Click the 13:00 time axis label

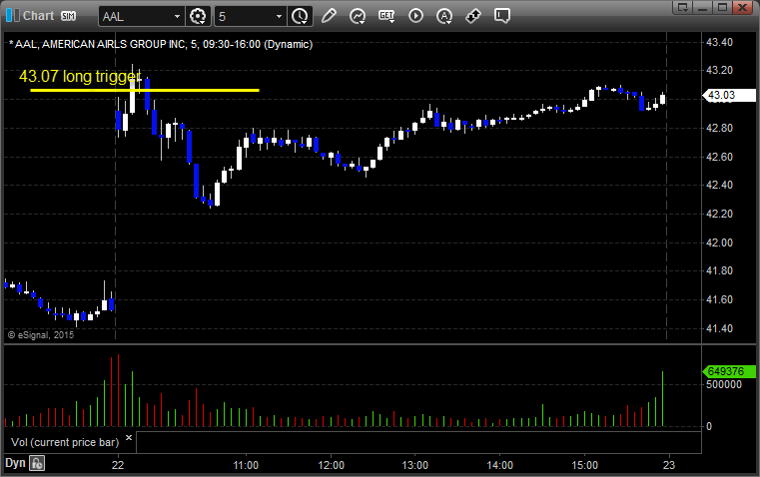[415, 465]
